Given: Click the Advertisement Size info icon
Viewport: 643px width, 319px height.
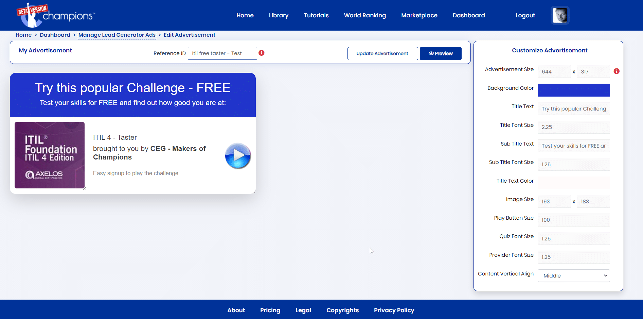Looking at the screenshot, I should (x=617, y=71).
